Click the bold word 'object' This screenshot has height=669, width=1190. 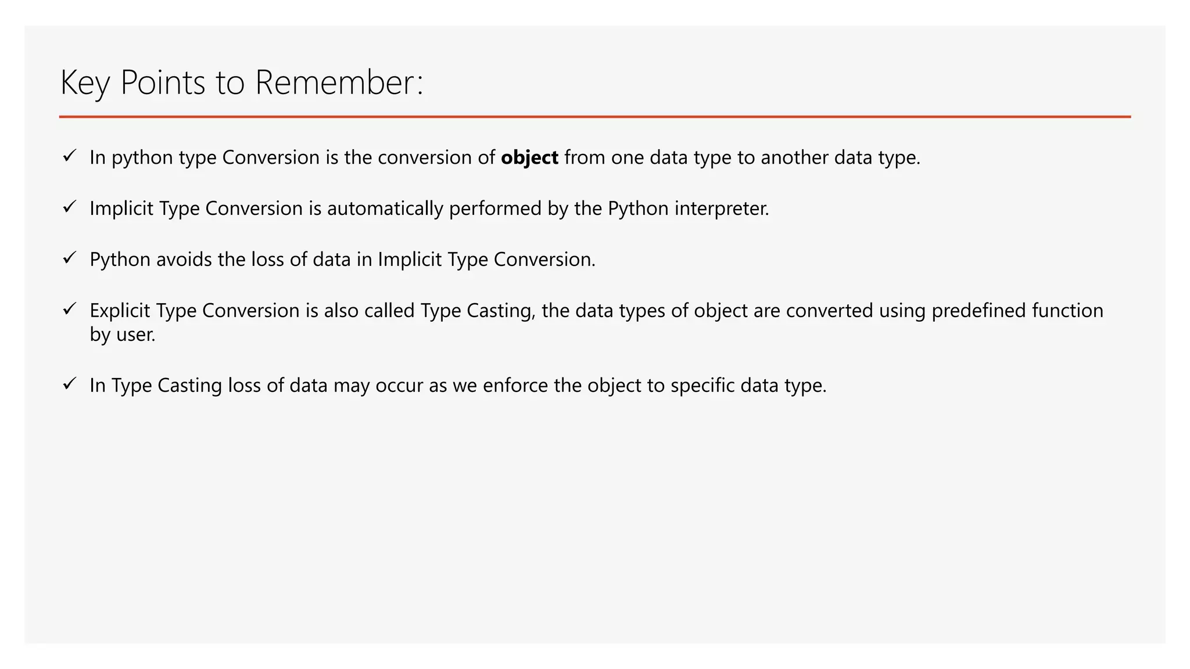point(529,157)
